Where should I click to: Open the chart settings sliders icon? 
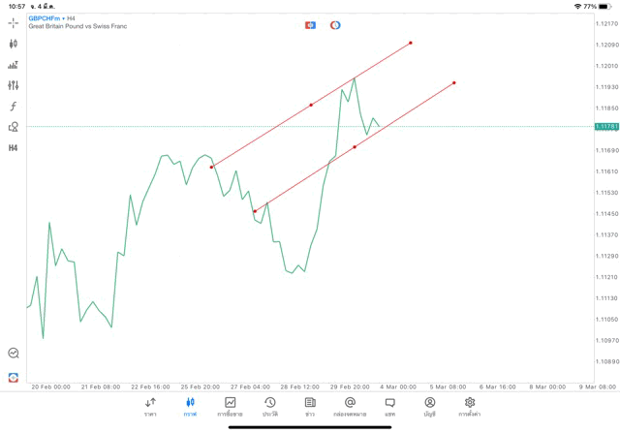14,85
